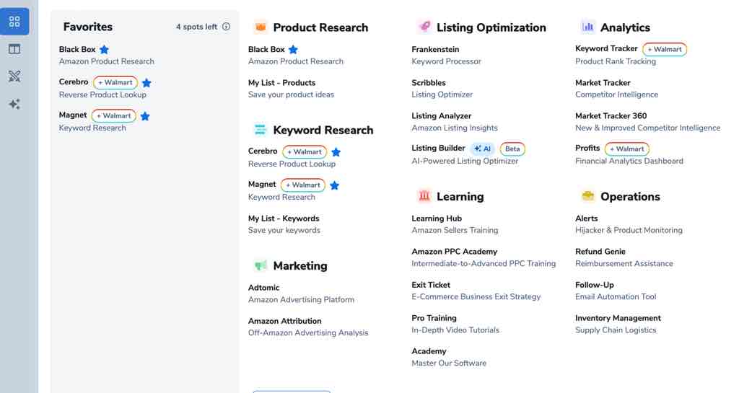Viewport: 739px width, 393px height.
Task: Click the Product Research category icon
Action: tap(260, 27)
